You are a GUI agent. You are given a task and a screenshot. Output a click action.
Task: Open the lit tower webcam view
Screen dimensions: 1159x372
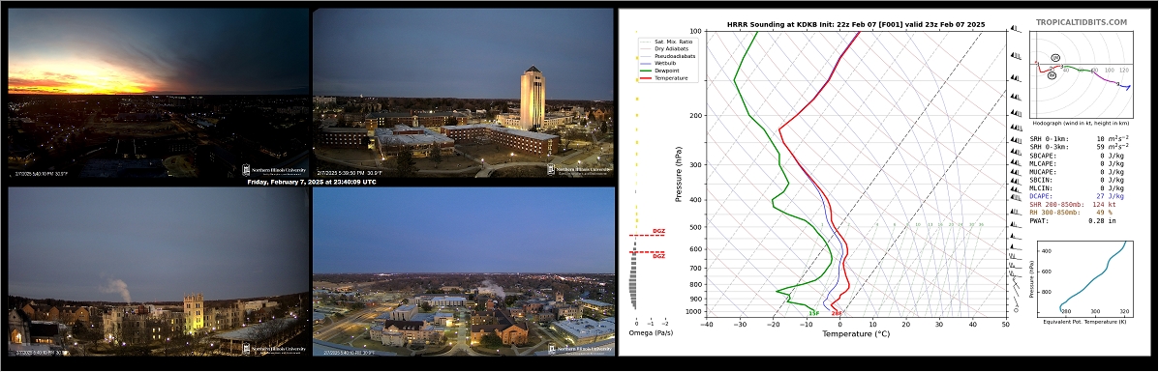464,93
